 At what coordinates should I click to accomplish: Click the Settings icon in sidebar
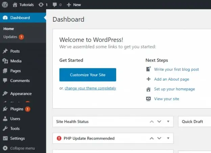[x=5, y=138]
